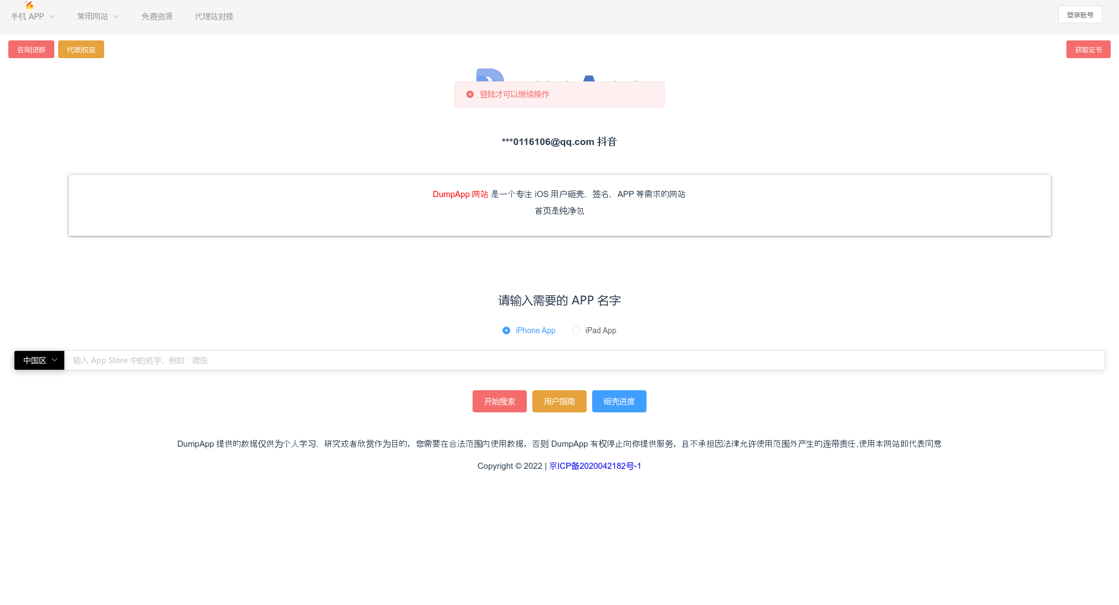The width and height of the screenshot is (1119, 605).
Task: Click the red error icon in alert
Action: point(470,95)
